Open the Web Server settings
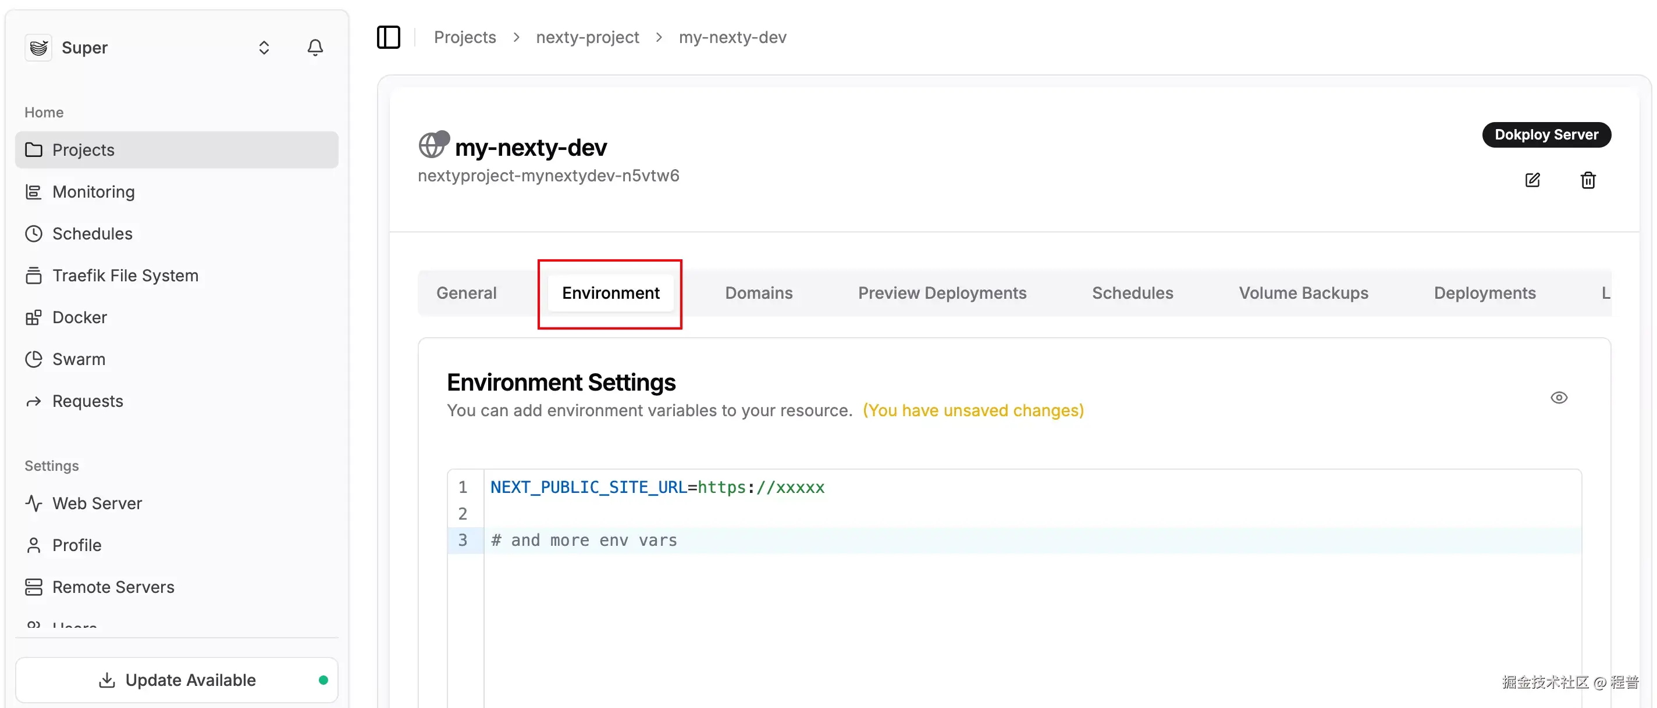This screenshot has height=708, width=1657. (97, 503)
